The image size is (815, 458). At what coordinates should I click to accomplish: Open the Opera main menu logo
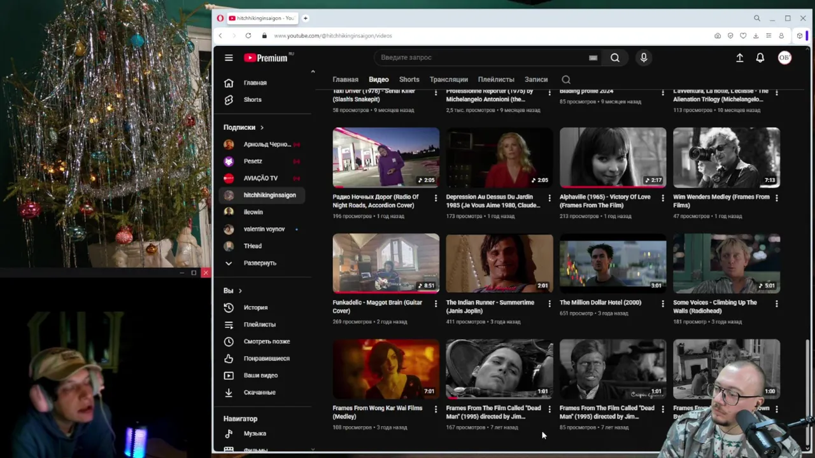[220, 18]
